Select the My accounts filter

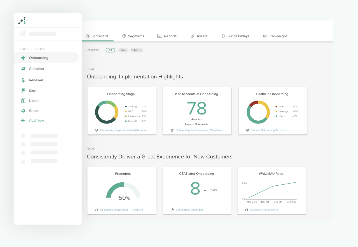pos(123,50)
